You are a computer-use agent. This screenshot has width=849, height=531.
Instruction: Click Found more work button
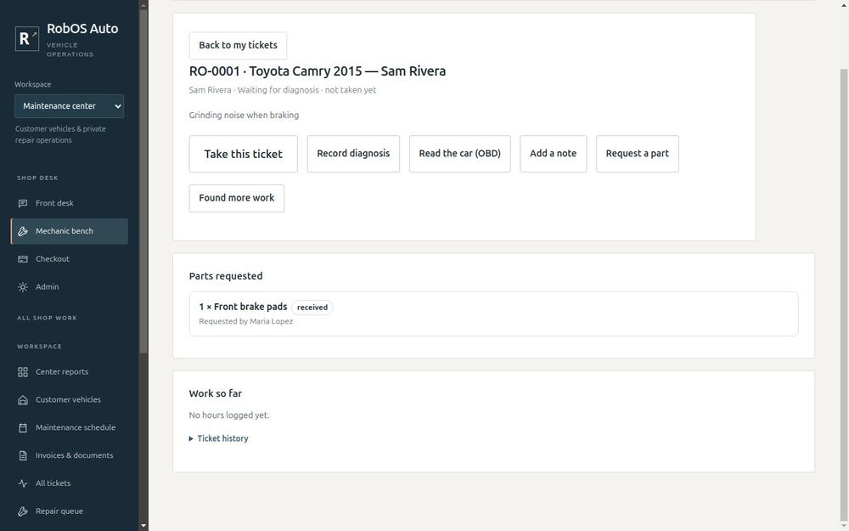point(237,198)
